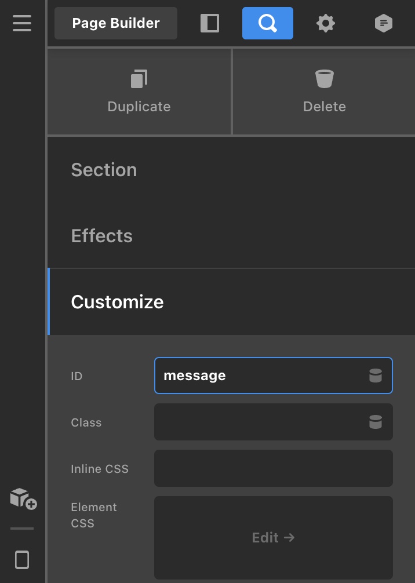Screen dimensions: 415x583
Task: Switch to the mobile device preview icon
Action: click(22, 560)
